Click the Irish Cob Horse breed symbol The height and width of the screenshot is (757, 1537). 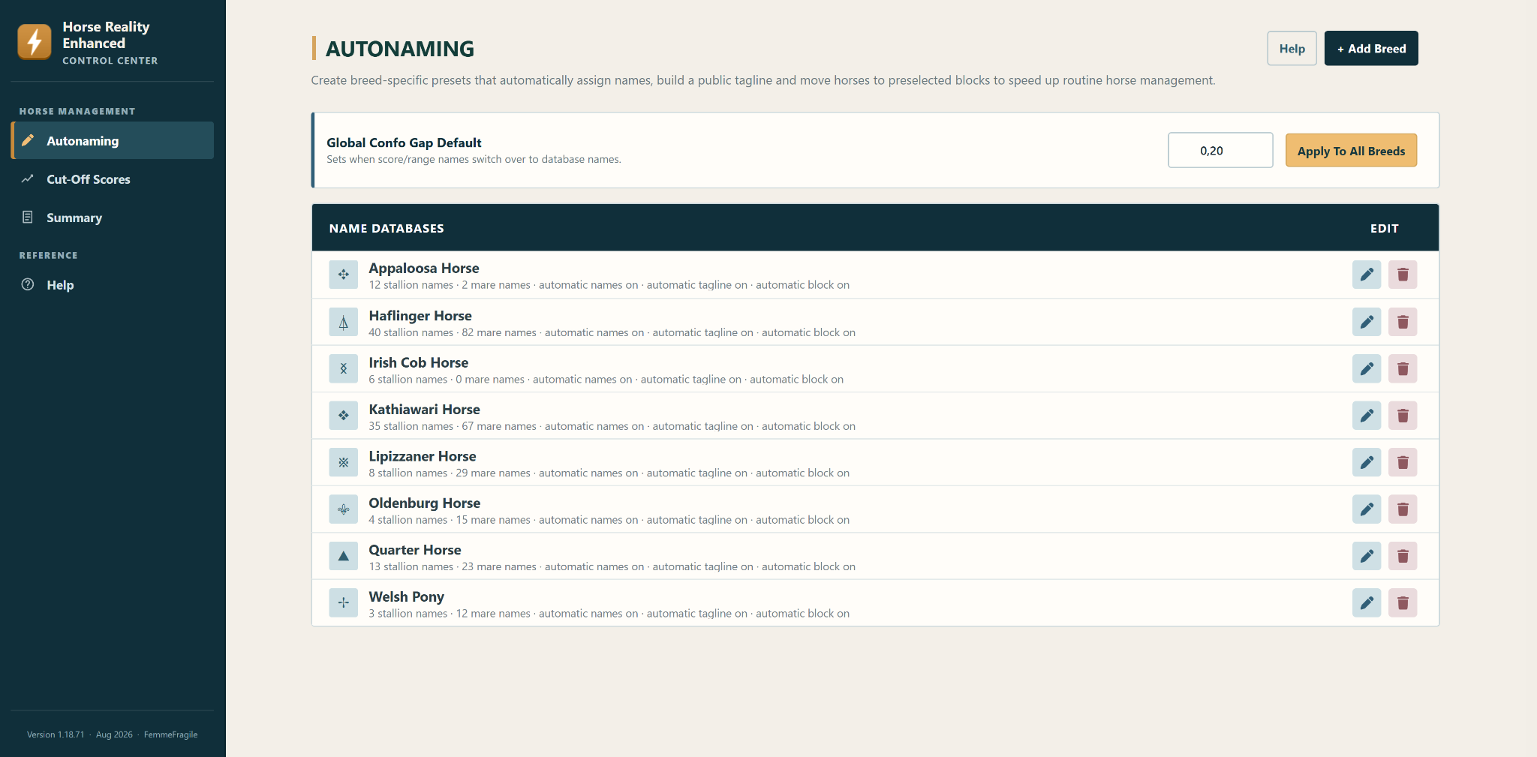(344, 369)
